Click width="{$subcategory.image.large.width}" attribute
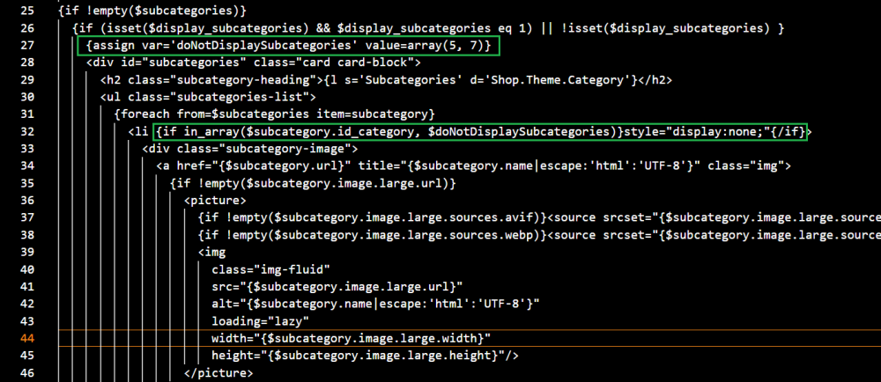881x382 pixels. [x=352, y=338]
